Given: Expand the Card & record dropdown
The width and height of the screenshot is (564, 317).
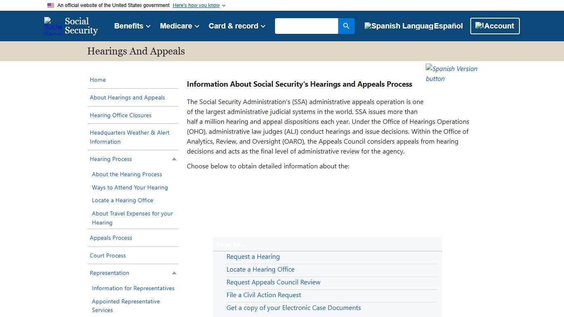Looking at the screenshot, I should pos(236,26).
